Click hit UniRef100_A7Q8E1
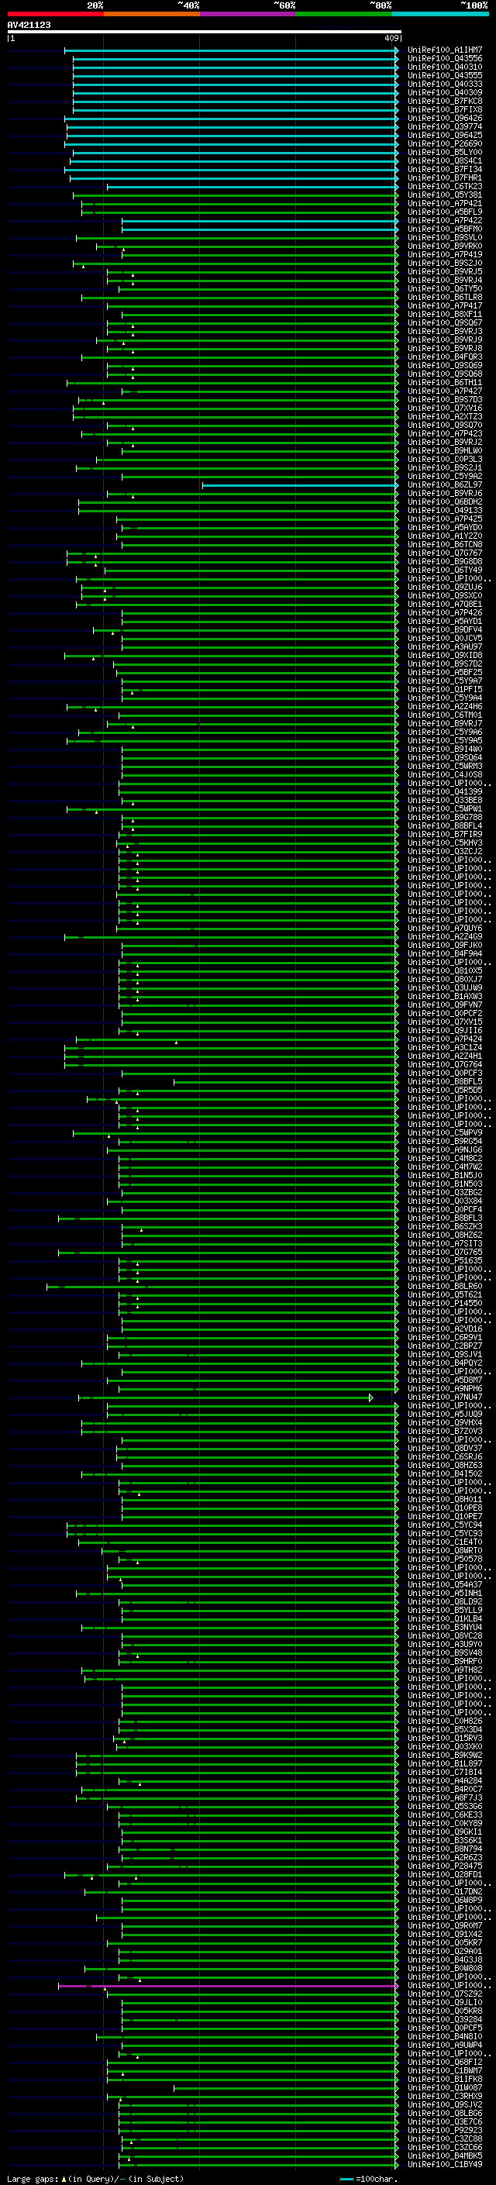 click(x=444, y=605)
